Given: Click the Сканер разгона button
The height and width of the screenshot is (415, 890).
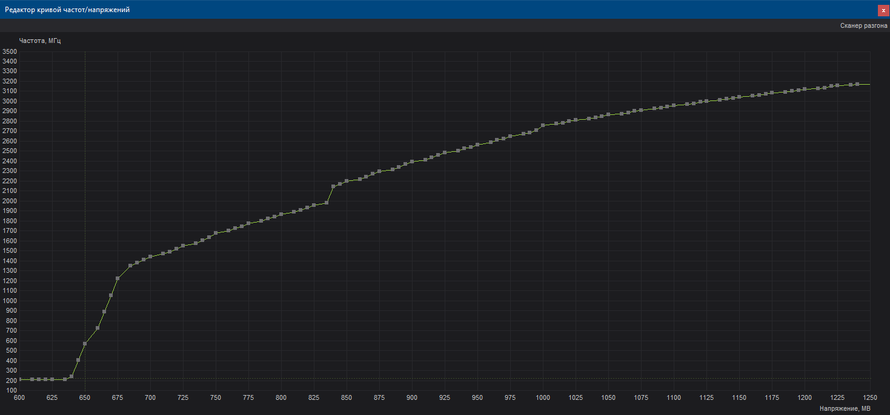Looking at the screenshot, I should tap(863, 26).
